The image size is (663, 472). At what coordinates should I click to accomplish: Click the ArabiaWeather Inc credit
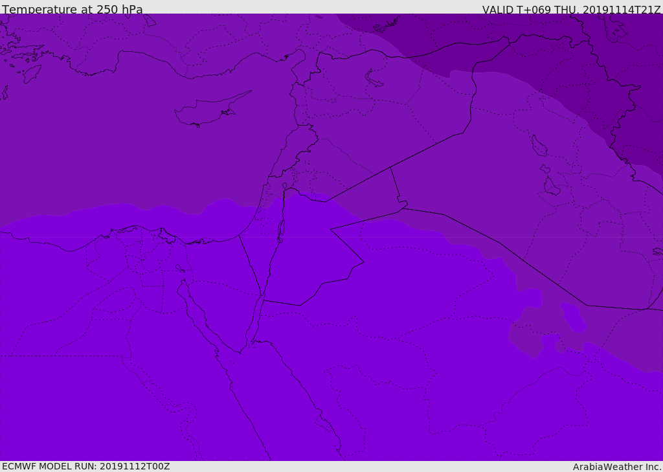tap(616, 467)
